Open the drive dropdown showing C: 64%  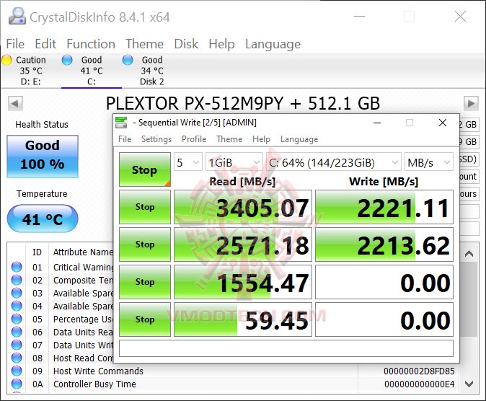[334, 162]
